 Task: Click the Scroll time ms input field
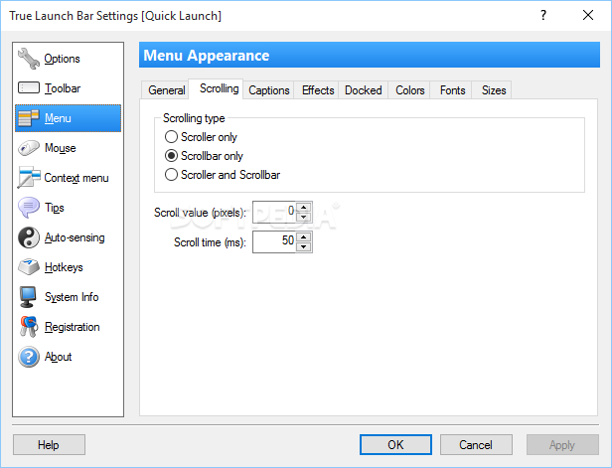[x=274, y=241]
